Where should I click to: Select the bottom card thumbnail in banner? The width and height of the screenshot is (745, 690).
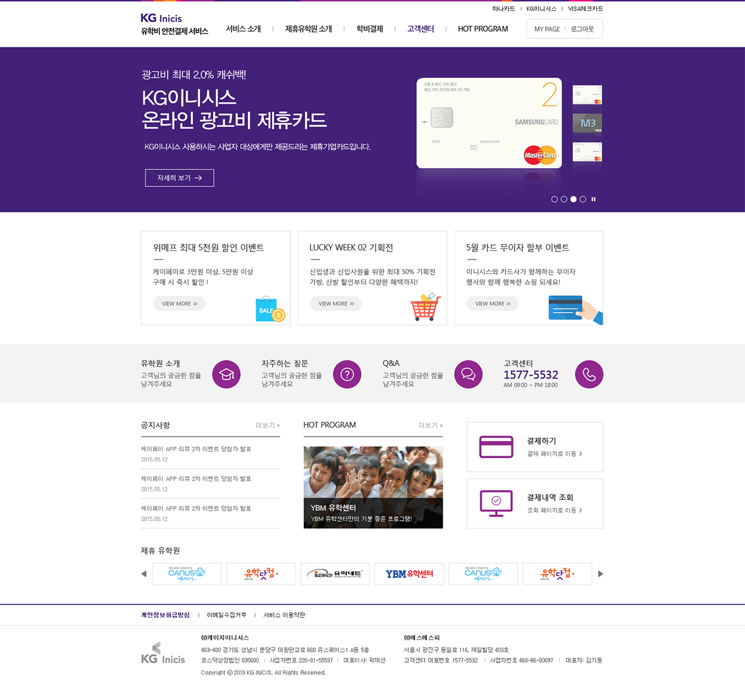pos(587,152)
